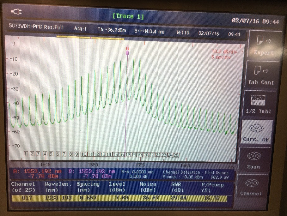This screenshot has height=216, width=287.
Task: Click the 5 nm/div scale label
Action: click(x=221, y=57)
